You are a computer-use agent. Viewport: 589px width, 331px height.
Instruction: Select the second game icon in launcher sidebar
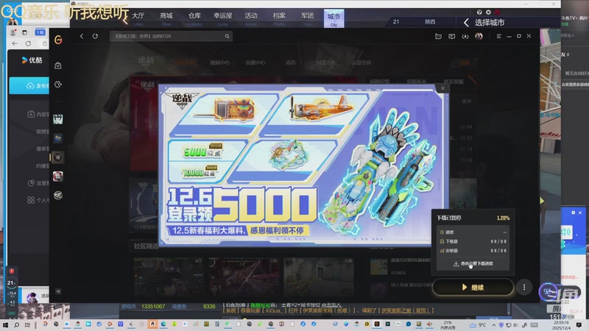58,138
